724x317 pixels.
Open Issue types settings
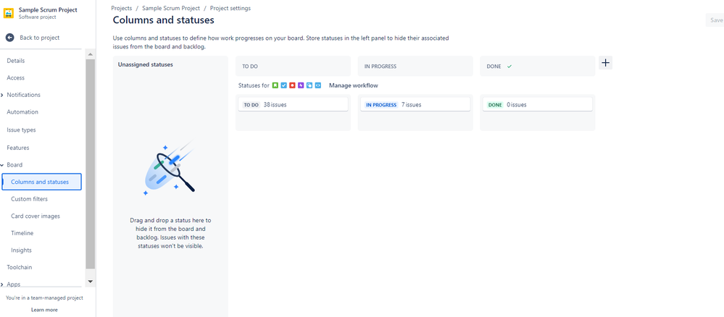coord(21,130)
